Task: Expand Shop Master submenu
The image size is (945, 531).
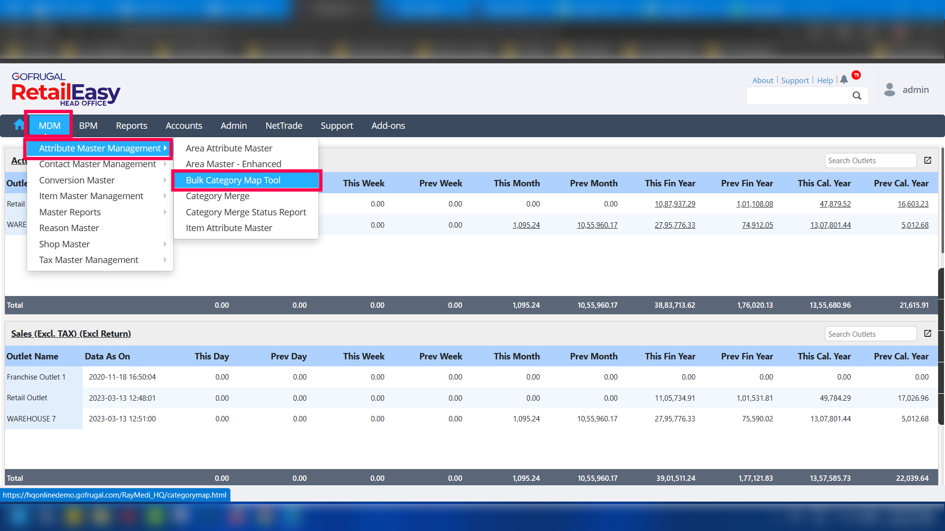Action: [x=64, y=244]
